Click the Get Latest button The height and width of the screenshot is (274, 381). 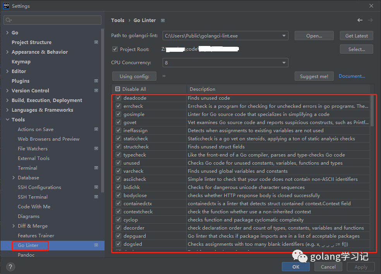(x=357, y=36)
